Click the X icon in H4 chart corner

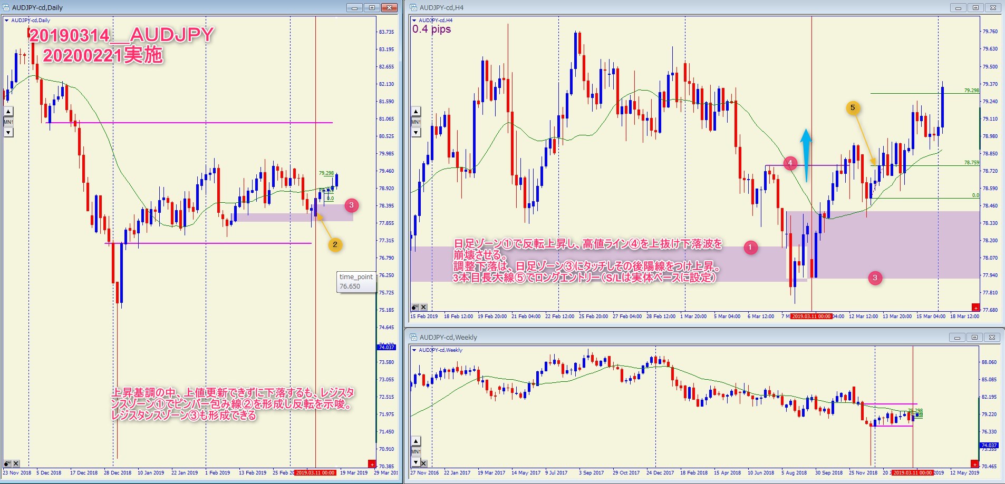pyautogui.click(x=423, y=307)
